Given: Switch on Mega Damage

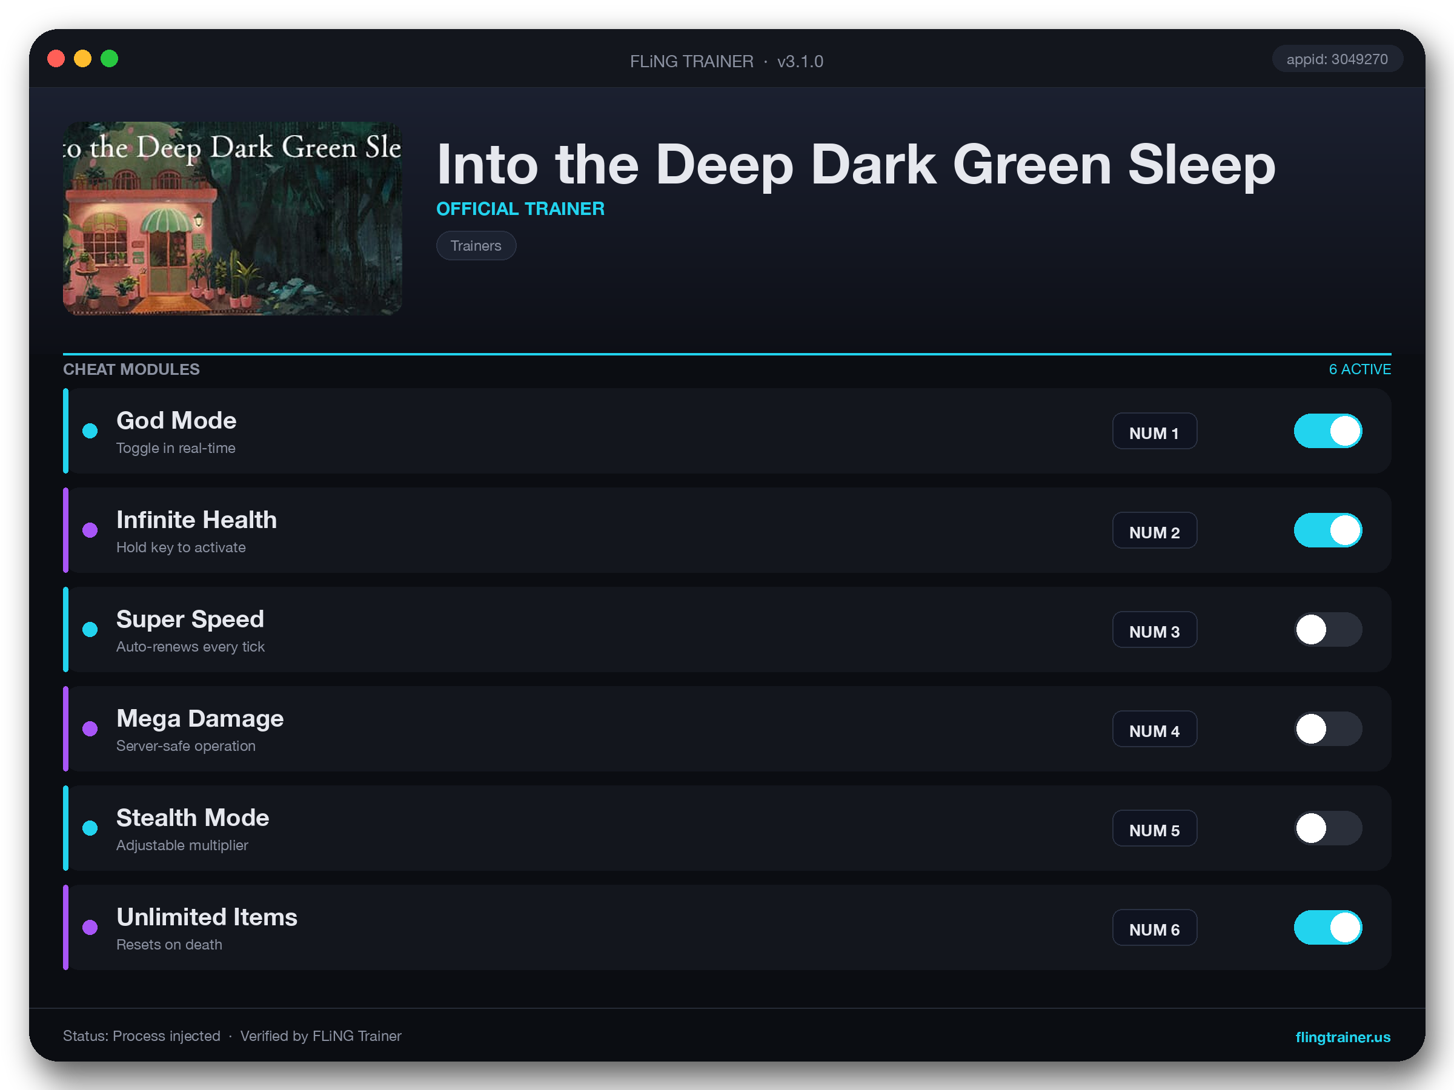Looking at the screenshot, I should click(1328, 728).
